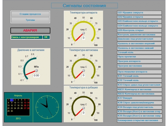Viewport: 168px width, 126px height.
Task: Click КЭ5 Воздух (Азот) в автоклав закр
Action: point(140,116)
